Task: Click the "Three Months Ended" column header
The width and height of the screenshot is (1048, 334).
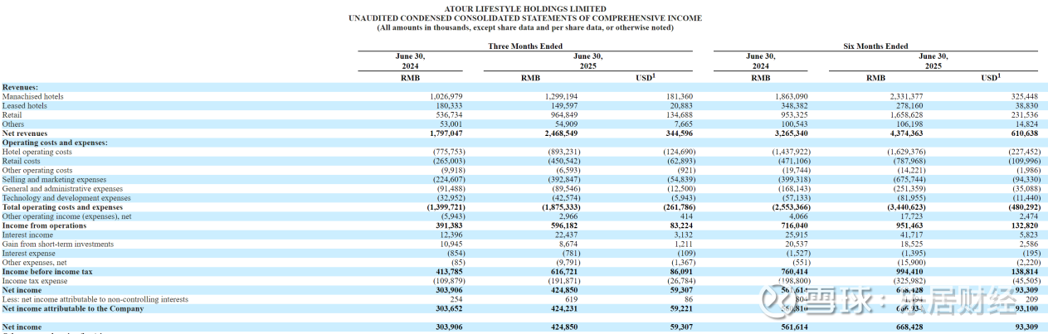Action: pos(525,46)
